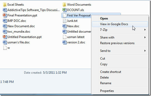This screenshot has height=96, width=151.
Task: Click the Excel Sheets folder icon
Action: (5, 5)
